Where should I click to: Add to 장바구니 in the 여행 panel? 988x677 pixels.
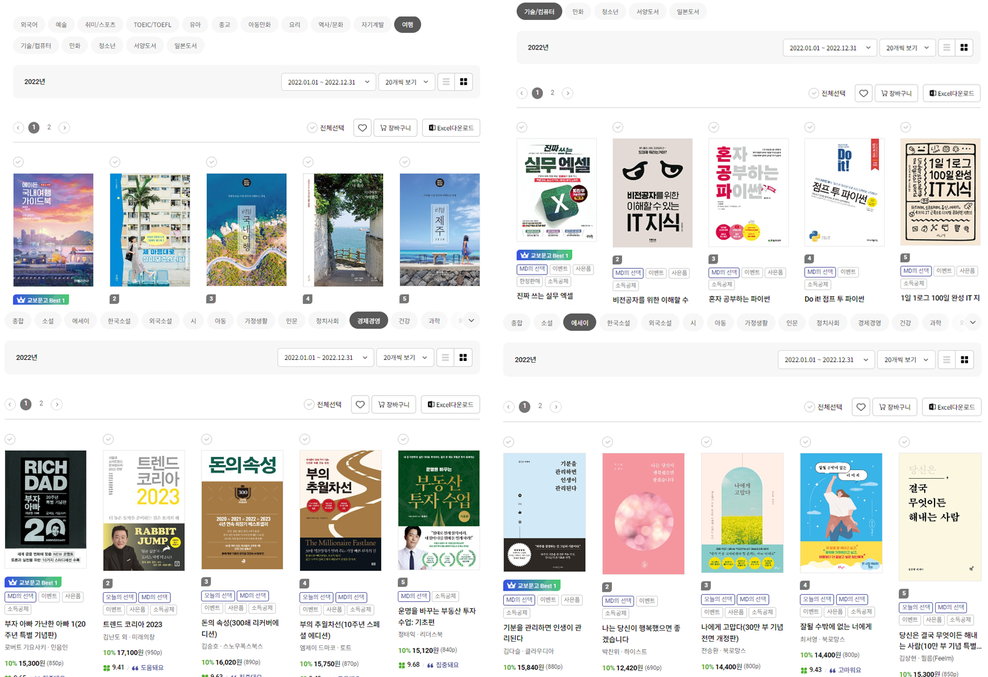point(396,128)
